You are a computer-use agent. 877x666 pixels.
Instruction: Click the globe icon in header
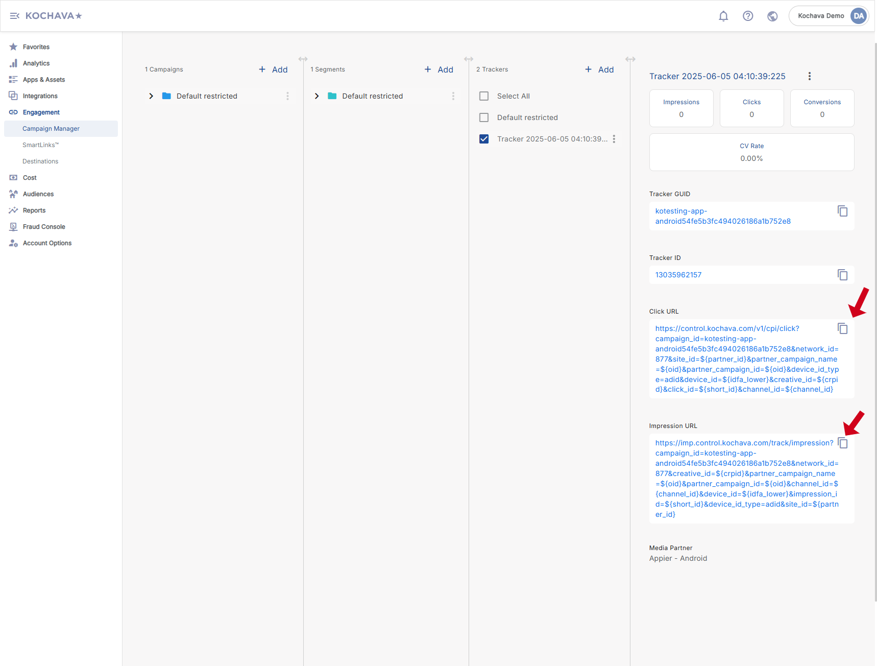tap(772, 16)
